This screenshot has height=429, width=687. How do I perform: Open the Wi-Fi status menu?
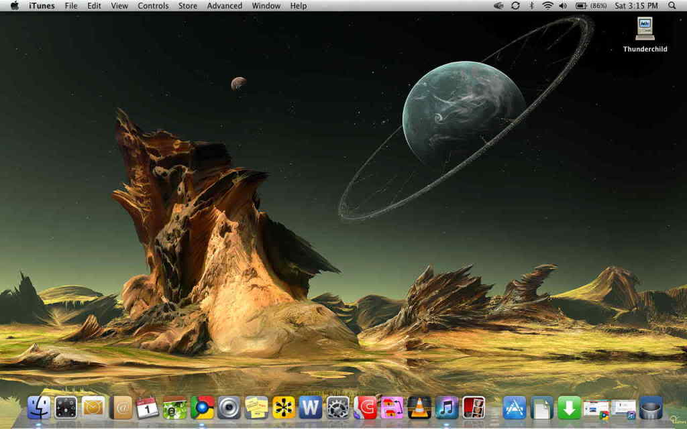click(x=547, y=6)
